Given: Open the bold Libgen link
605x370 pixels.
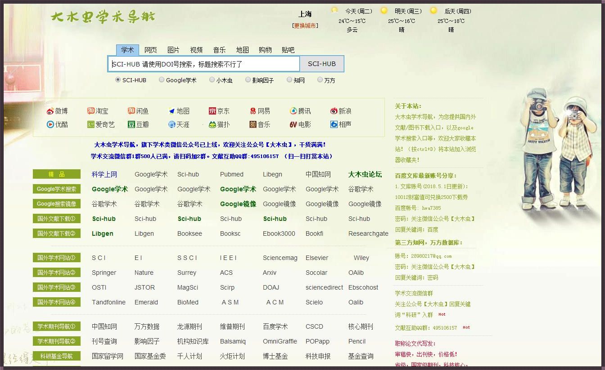Looking at the screenshot, I should (103, 233).
